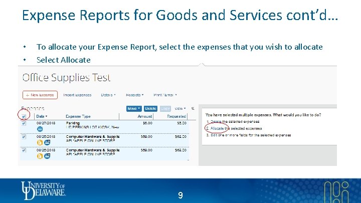361x203 pixels.
Task: Click blue card icon on last Computer Hardware row
Action: [x=47, y=156]
